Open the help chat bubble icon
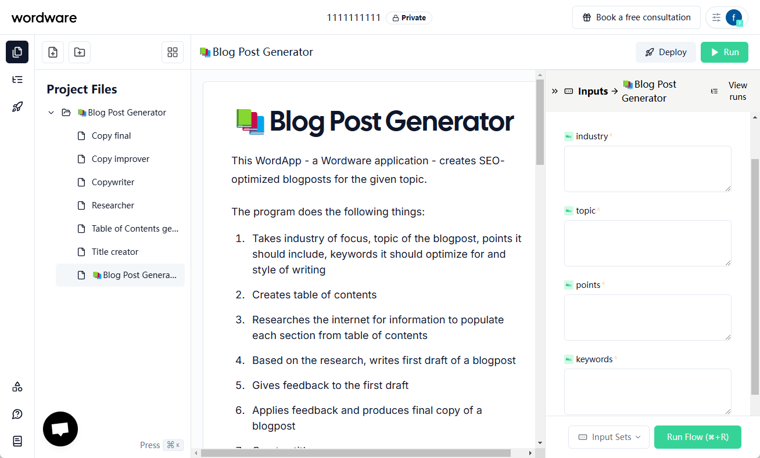Screen dimensions: 760x458 point(17,414)
